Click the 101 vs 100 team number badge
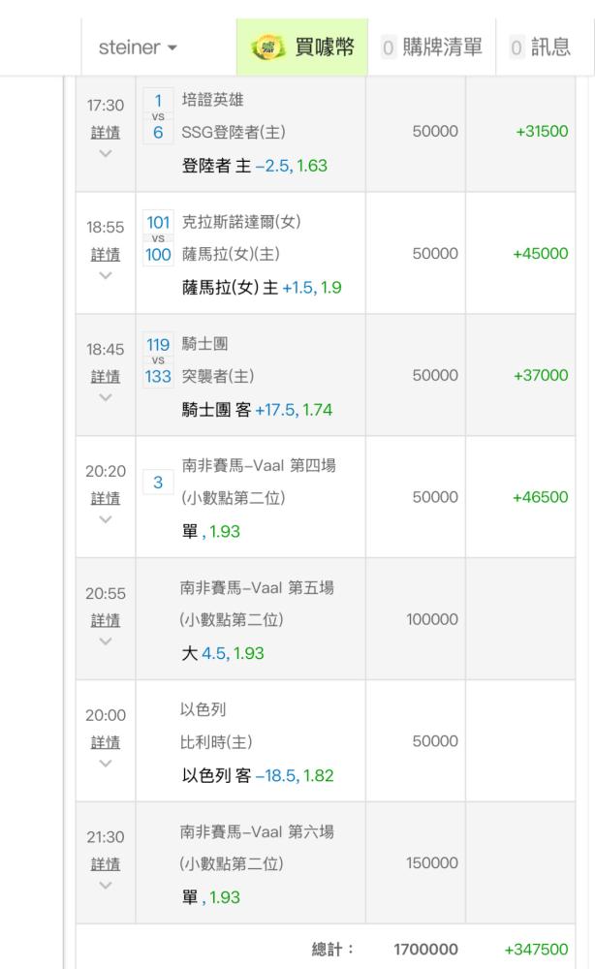 coord(158,238)
